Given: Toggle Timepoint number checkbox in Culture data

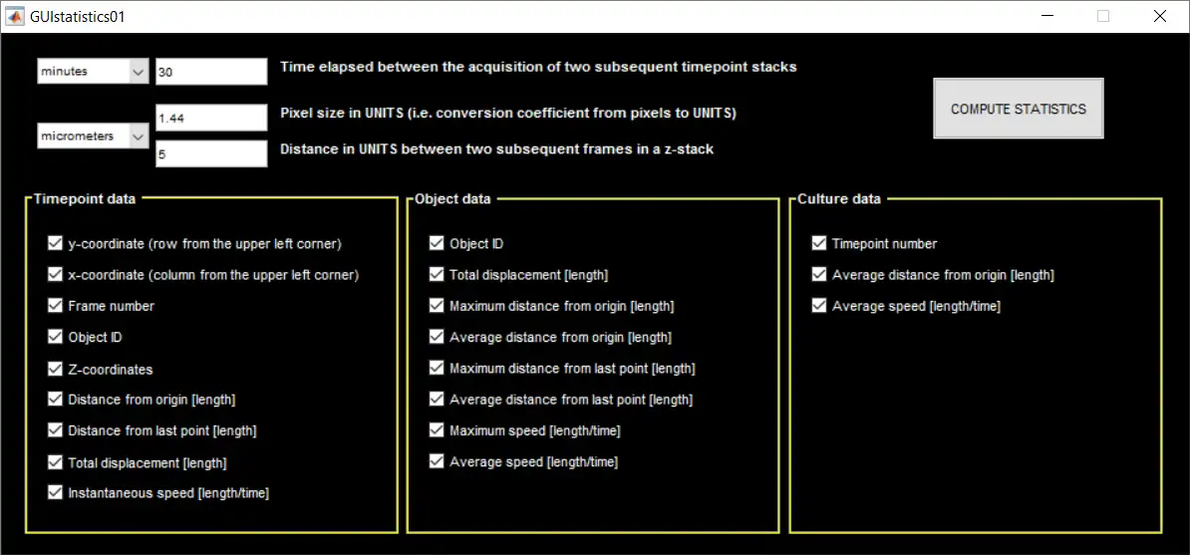Looking at the screenshot, I should 819,243.
